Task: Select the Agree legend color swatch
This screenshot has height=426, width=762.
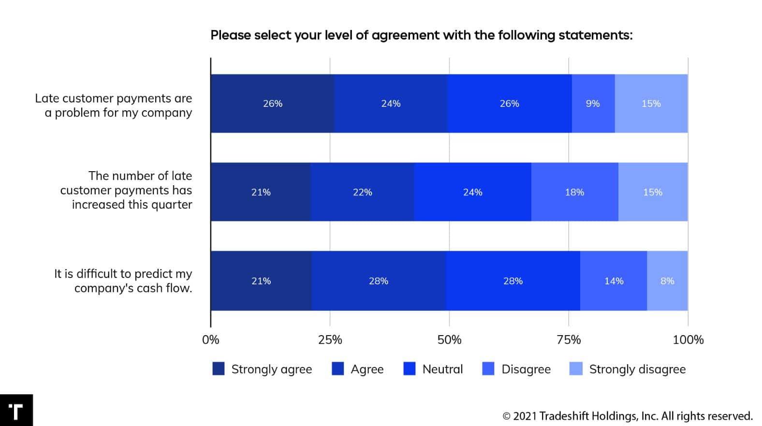Action: pos(337,369)
